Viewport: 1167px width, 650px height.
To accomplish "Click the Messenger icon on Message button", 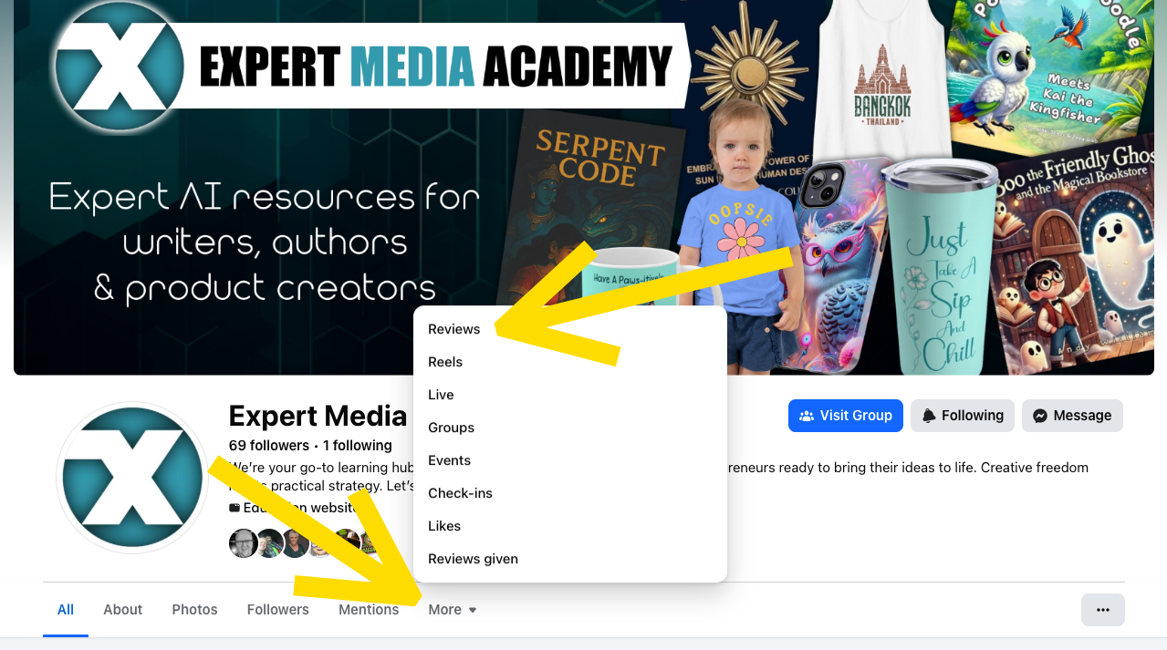I will click(1039, 416).
